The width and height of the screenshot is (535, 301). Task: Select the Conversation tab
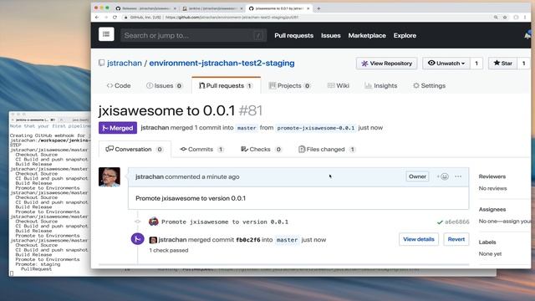(x=135, y=149)
